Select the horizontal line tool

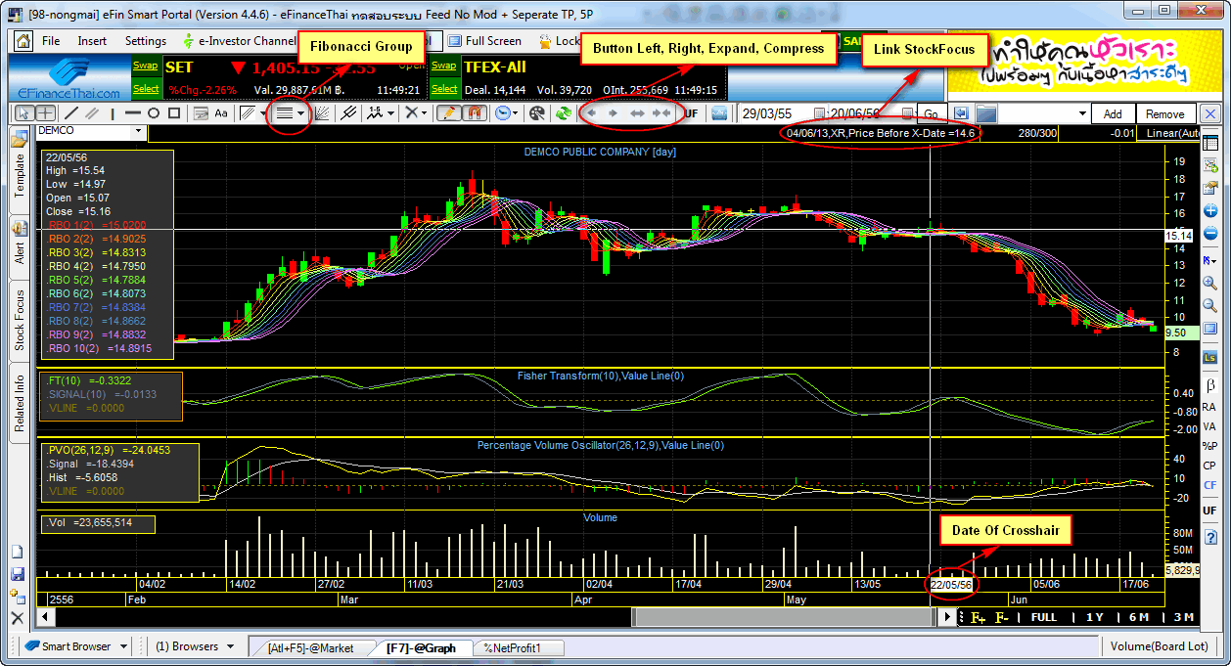[132, 112]
